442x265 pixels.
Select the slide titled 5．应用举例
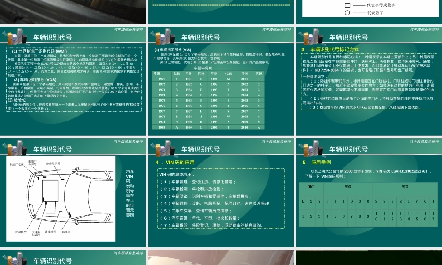369,193
